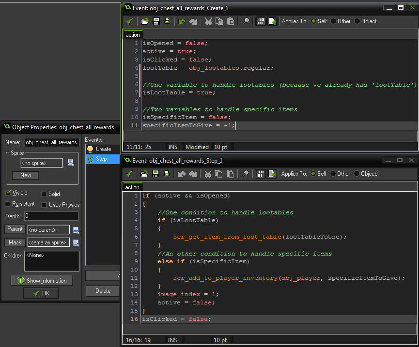Load code from file in Step_1 editor
419x347 pixels.
144,174
